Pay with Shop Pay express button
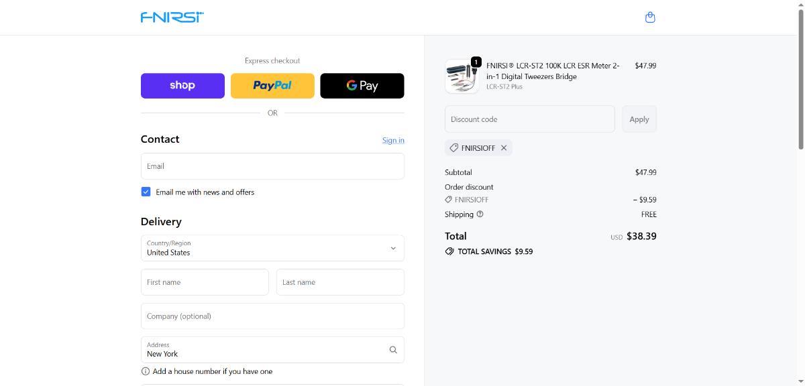 pos(182,86)
